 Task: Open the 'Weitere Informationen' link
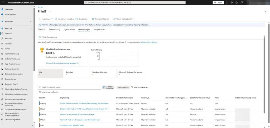coord(149,42)
